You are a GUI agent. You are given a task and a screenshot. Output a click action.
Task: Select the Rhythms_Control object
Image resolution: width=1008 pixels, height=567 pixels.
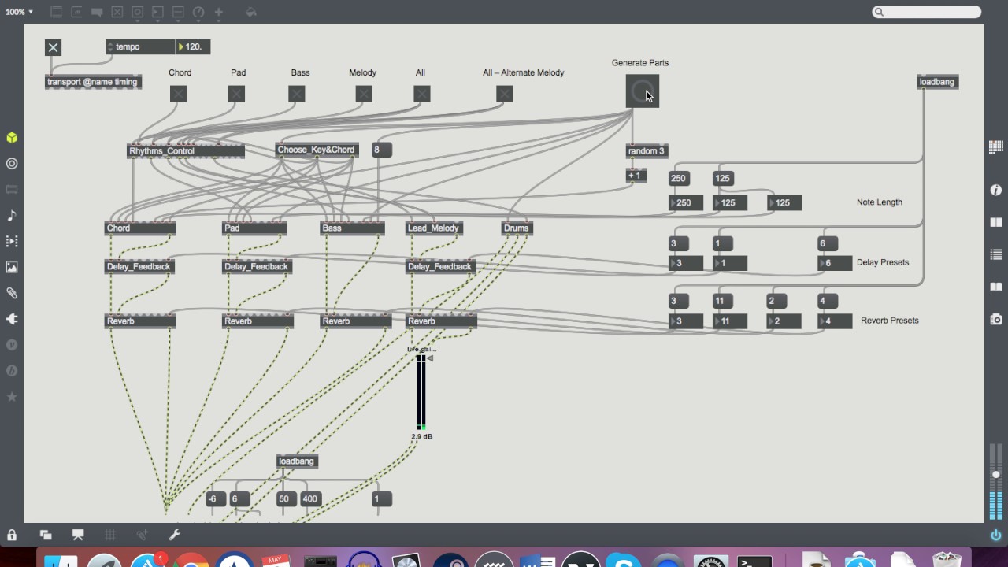pyautogui.click(x=186, y=150)
